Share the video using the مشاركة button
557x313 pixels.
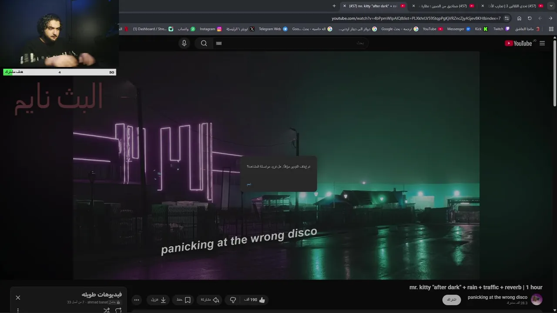(210, 300)
